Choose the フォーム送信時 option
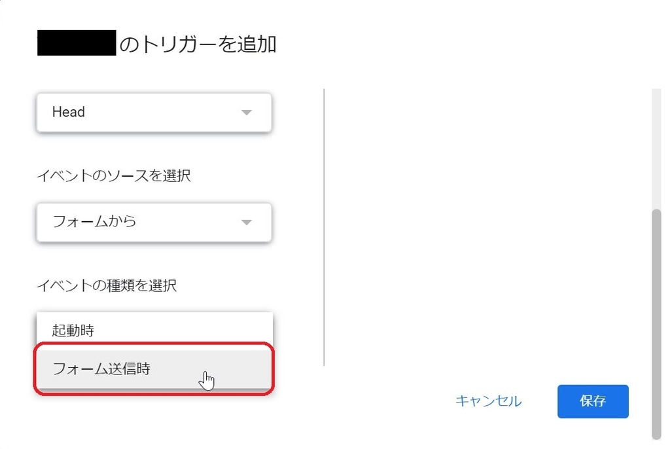 pos(154,368)
